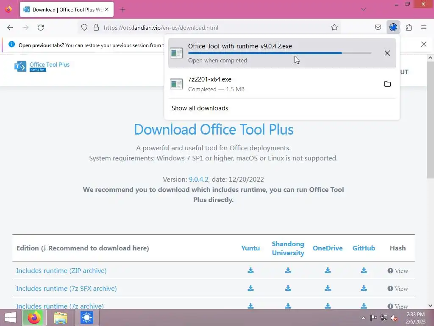
Task: Go back with the browser back arrow
Action: click(x=10, y=28)
